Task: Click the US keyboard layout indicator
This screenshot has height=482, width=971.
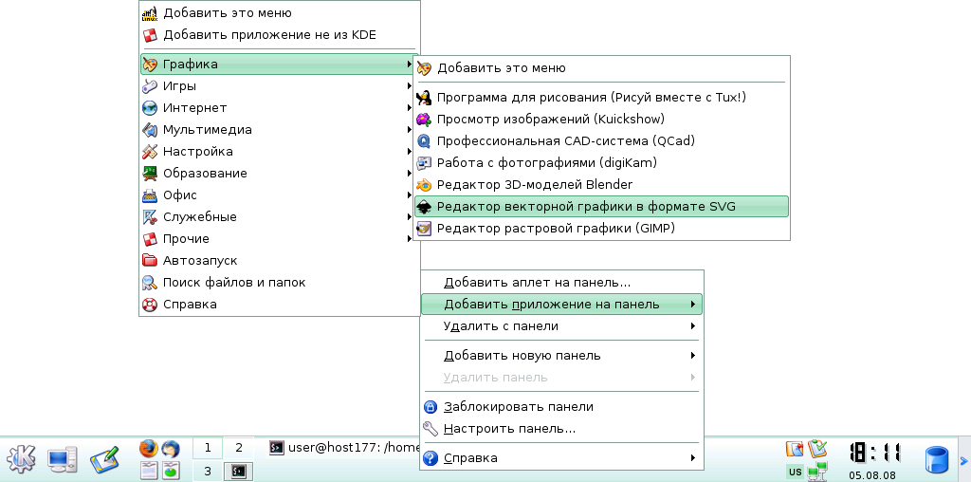Action: click(795, 472)
